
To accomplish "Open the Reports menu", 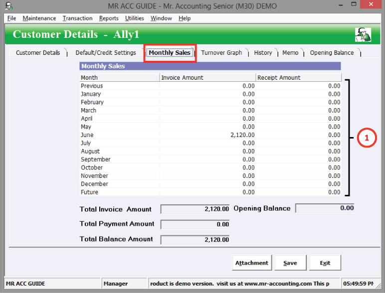I will click(109, 18).
